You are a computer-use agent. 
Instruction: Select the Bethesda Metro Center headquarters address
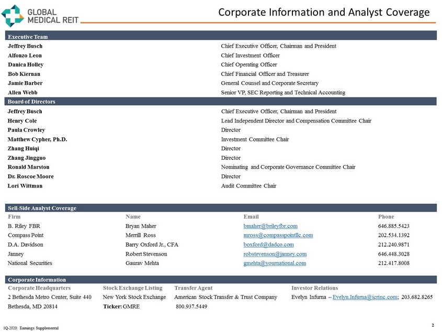pos(50,297)
